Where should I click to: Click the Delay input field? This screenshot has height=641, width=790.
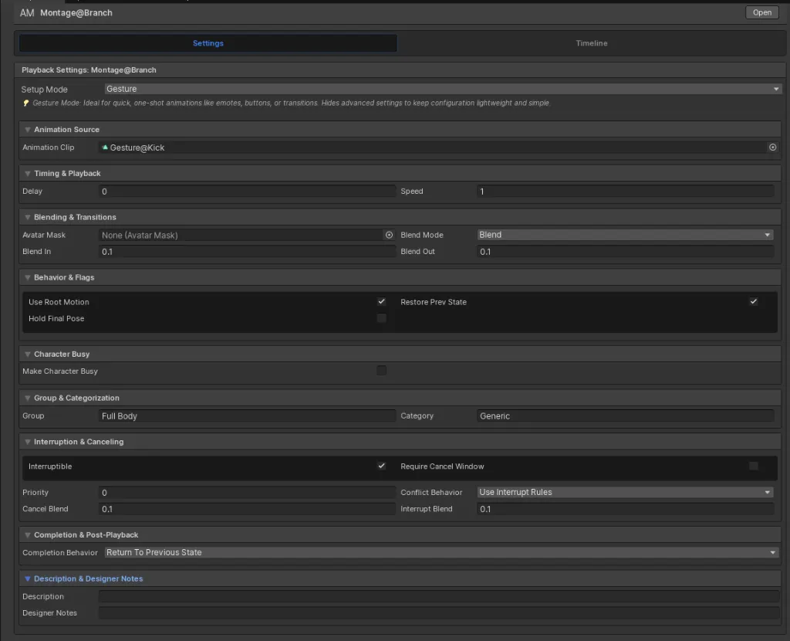tap(247, 192)
